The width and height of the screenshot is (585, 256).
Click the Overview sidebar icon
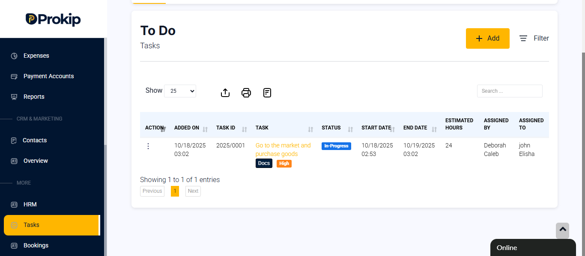[x=14, y=161]
